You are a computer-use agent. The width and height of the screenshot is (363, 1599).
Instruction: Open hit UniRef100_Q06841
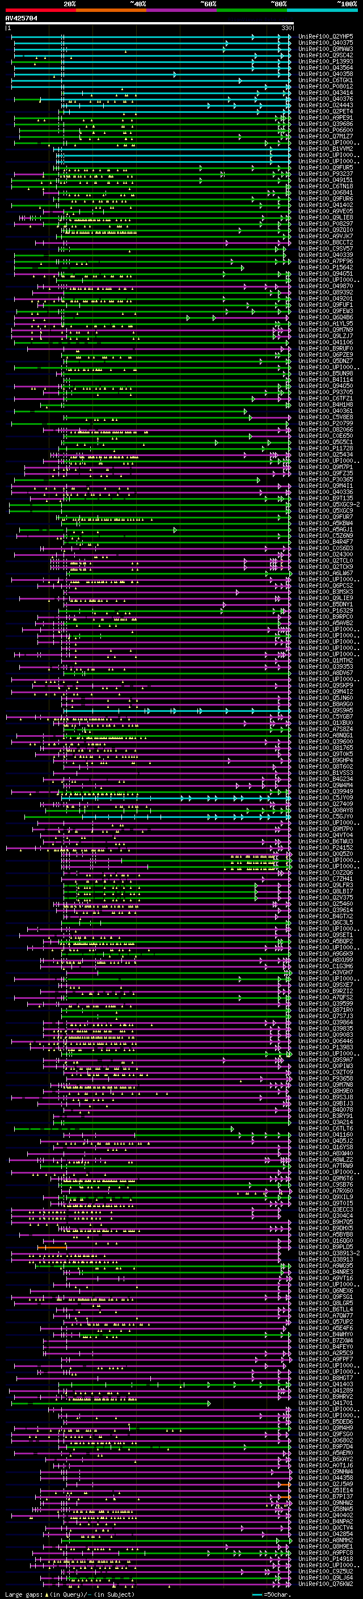326,192
